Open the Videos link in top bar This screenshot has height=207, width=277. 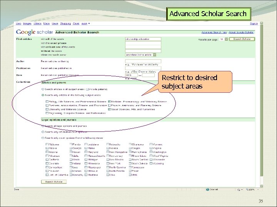coord(37,24)
